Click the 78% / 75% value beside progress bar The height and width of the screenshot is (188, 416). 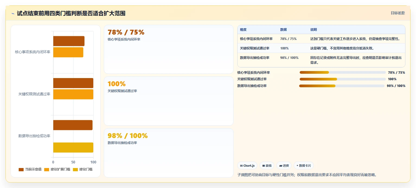click(396, 73)
